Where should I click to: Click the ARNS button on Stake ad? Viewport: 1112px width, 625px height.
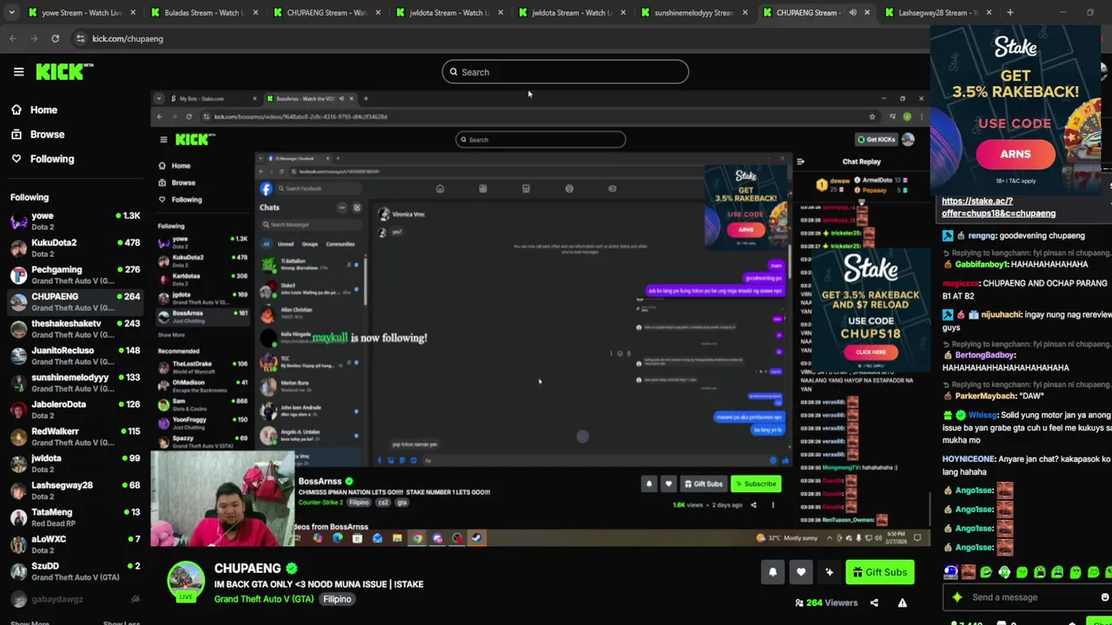[1016, 154]
